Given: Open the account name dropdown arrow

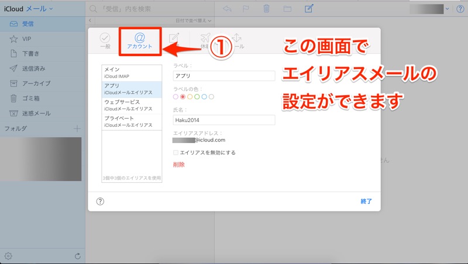Looking at the screenshot, I should click(x=447, y=9).
